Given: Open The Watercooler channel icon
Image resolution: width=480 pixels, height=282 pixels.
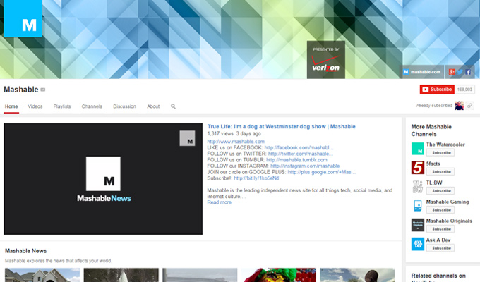Looking at the screenshot, I should click(x=418, y=149).
